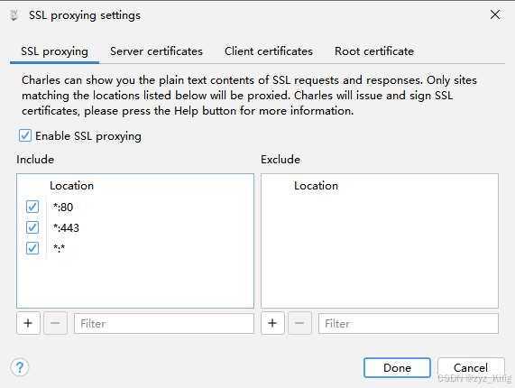
Task: Select the SSL proxying tab
Action: click(54, 51)
